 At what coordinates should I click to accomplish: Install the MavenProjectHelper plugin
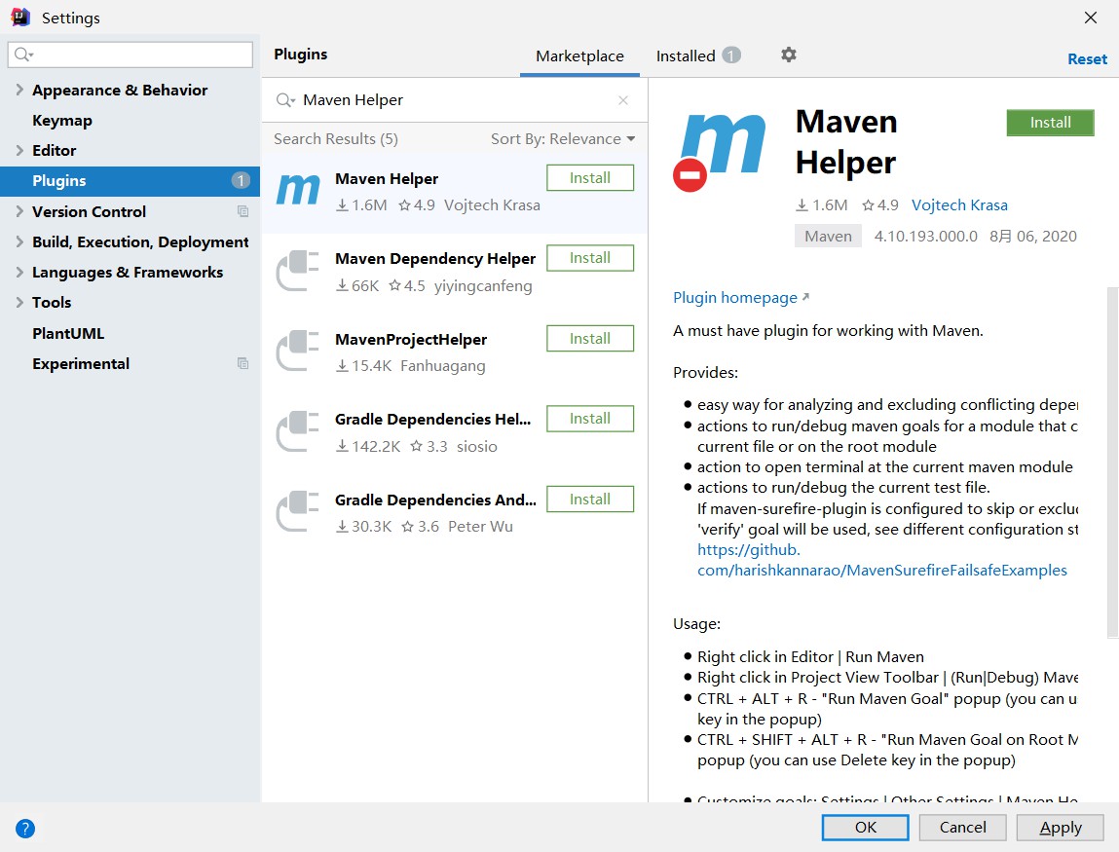pyautogui.click(x=589, y=338)
